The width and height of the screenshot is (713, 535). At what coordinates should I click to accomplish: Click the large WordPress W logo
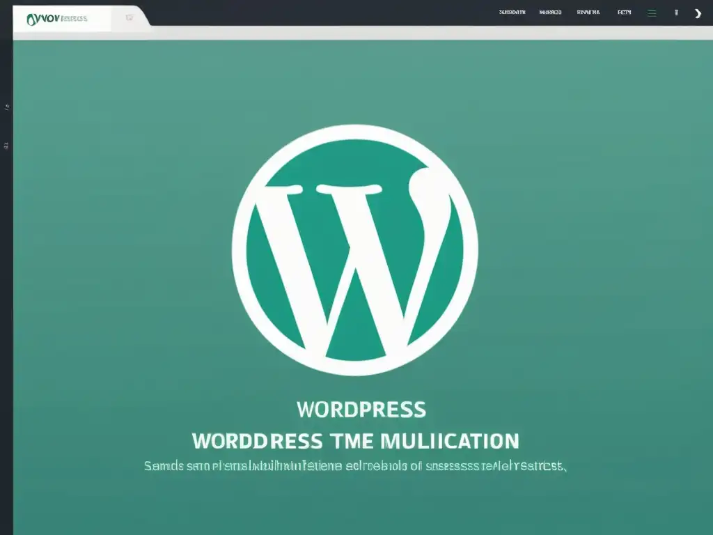[x=355, y=250]
